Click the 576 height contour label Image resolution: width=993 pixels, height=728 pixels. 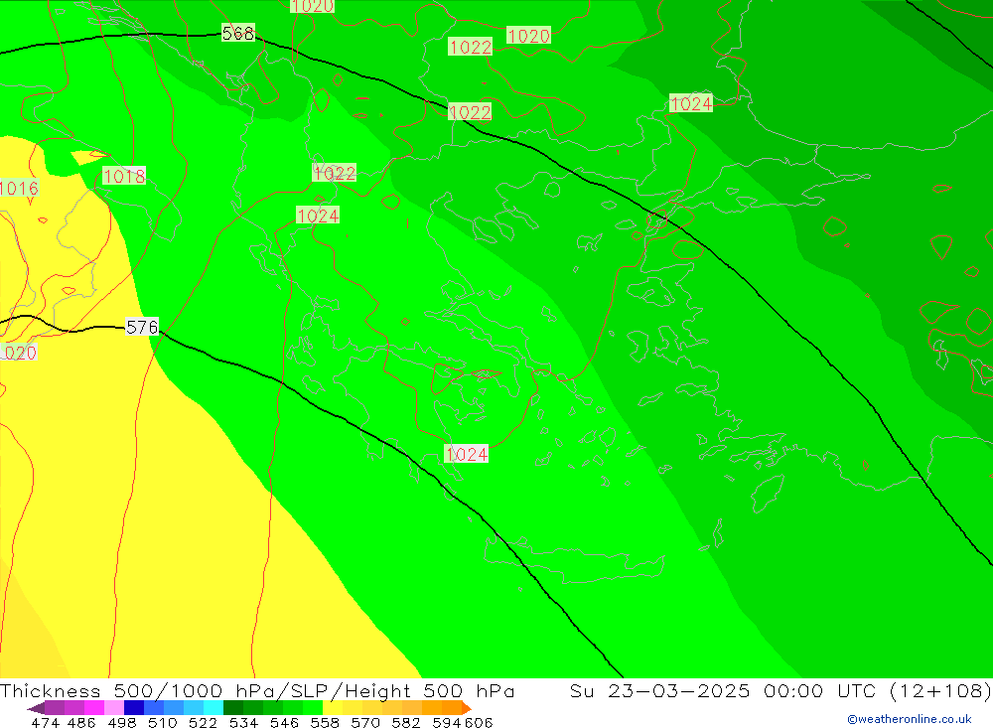142,327
